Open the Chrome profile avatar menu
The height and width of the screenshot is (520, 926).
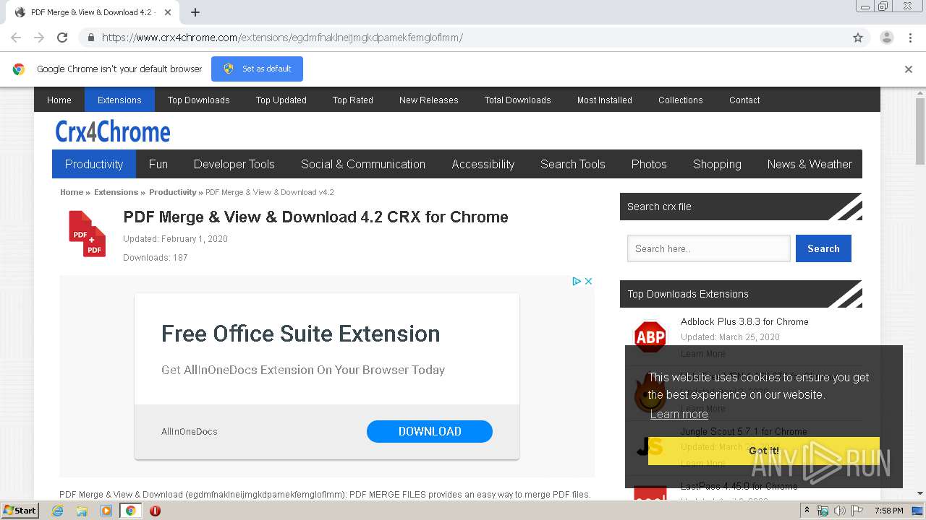pos(886,38)
